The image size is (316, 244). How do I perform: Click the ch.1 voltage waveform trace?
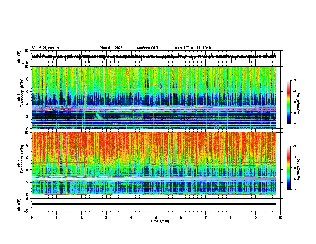[154, 57]
